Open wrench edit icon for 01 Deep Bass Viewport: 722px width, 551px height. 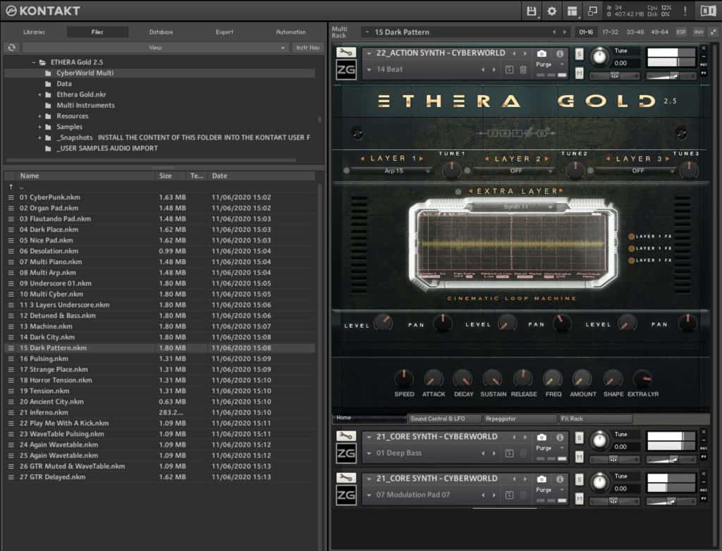345,435
